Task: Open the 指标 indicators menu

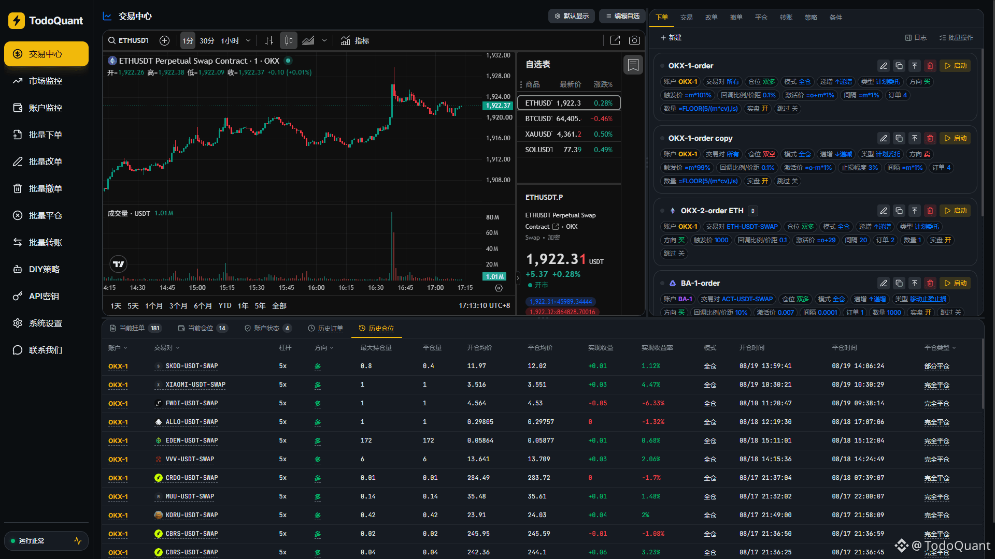Action: coord(355,40)
